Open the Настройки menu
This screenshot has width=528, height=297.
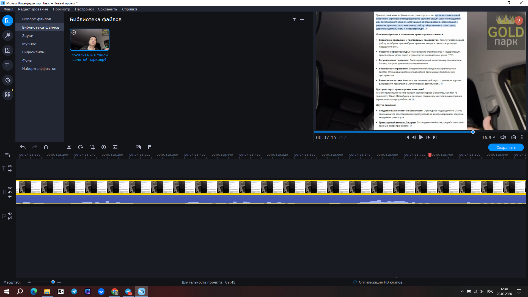tap(84, 9)
